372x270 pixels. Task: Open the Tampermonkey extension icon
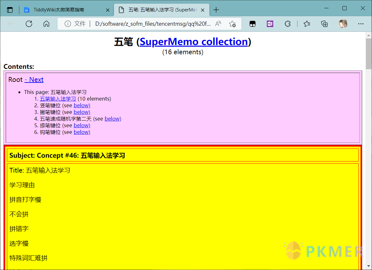click(x=253, y=24)
